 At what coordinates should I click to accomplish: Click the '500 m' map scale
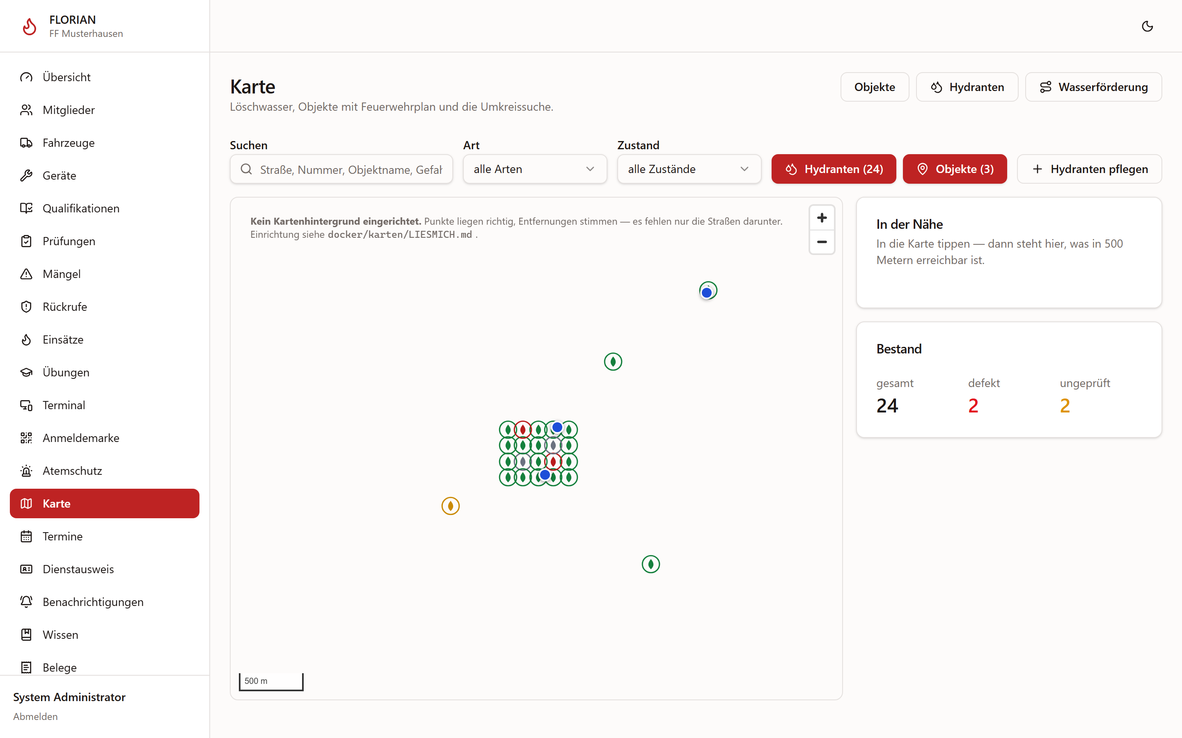pos(271,681)
